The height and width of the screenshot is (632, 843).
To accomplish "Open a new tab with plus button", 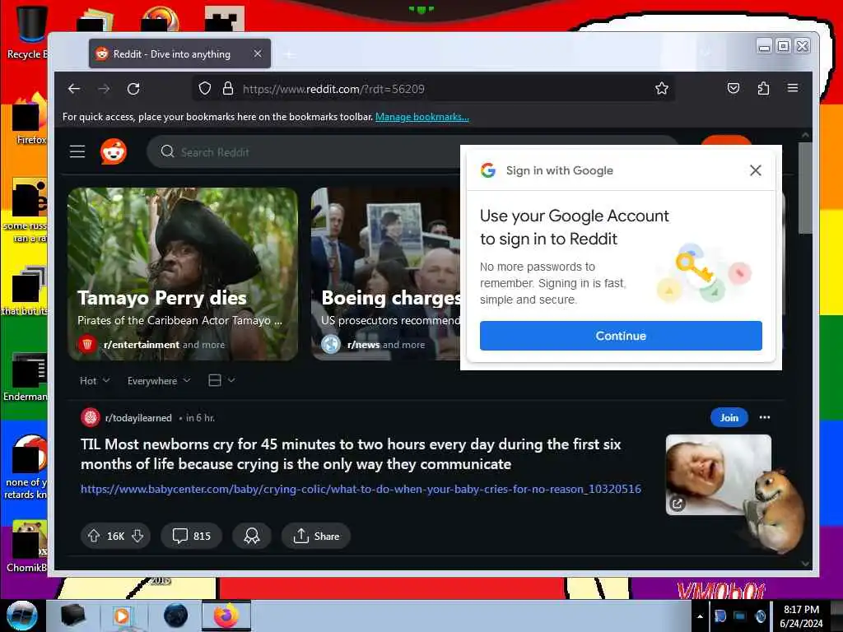I will (x=289, y=54).
